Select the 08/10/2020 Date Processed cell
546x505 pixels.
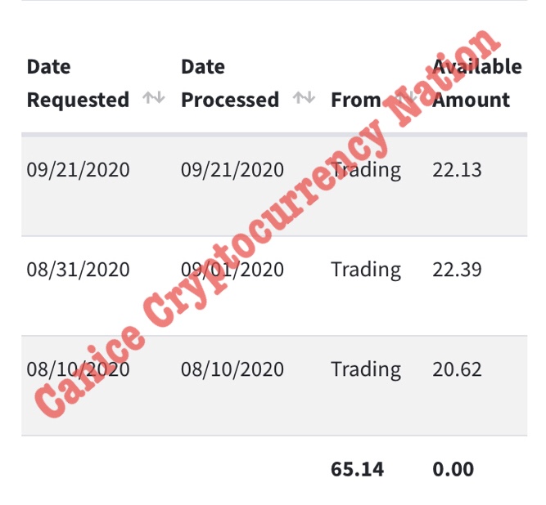(x=232, y=369)
